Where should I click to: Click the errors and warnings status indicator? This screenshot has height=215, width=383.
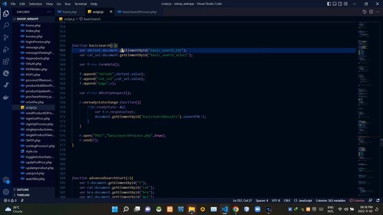pos(10,201)
